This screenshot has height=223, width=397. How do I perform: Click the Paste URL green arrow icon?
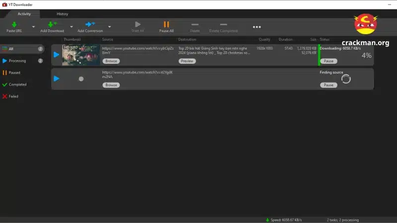(14, 24)
